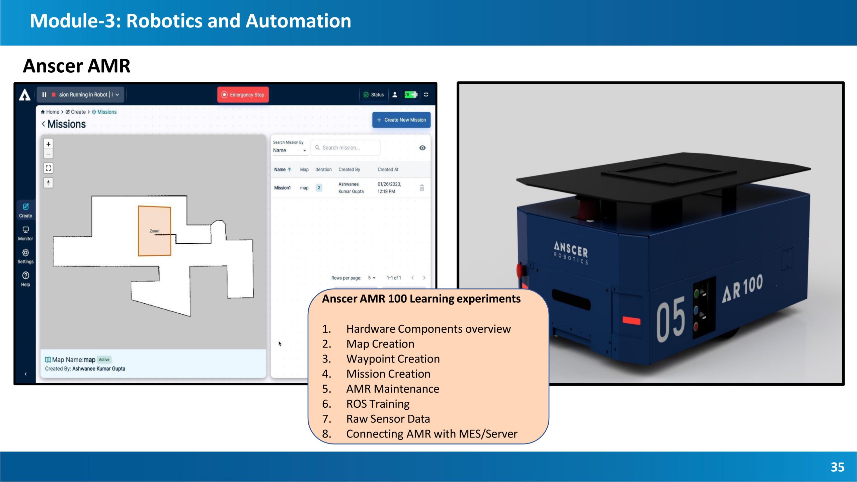Go to the previous page of missions
Image resolution: width=857 pixels, height=482 pixels.
point(412,278)
